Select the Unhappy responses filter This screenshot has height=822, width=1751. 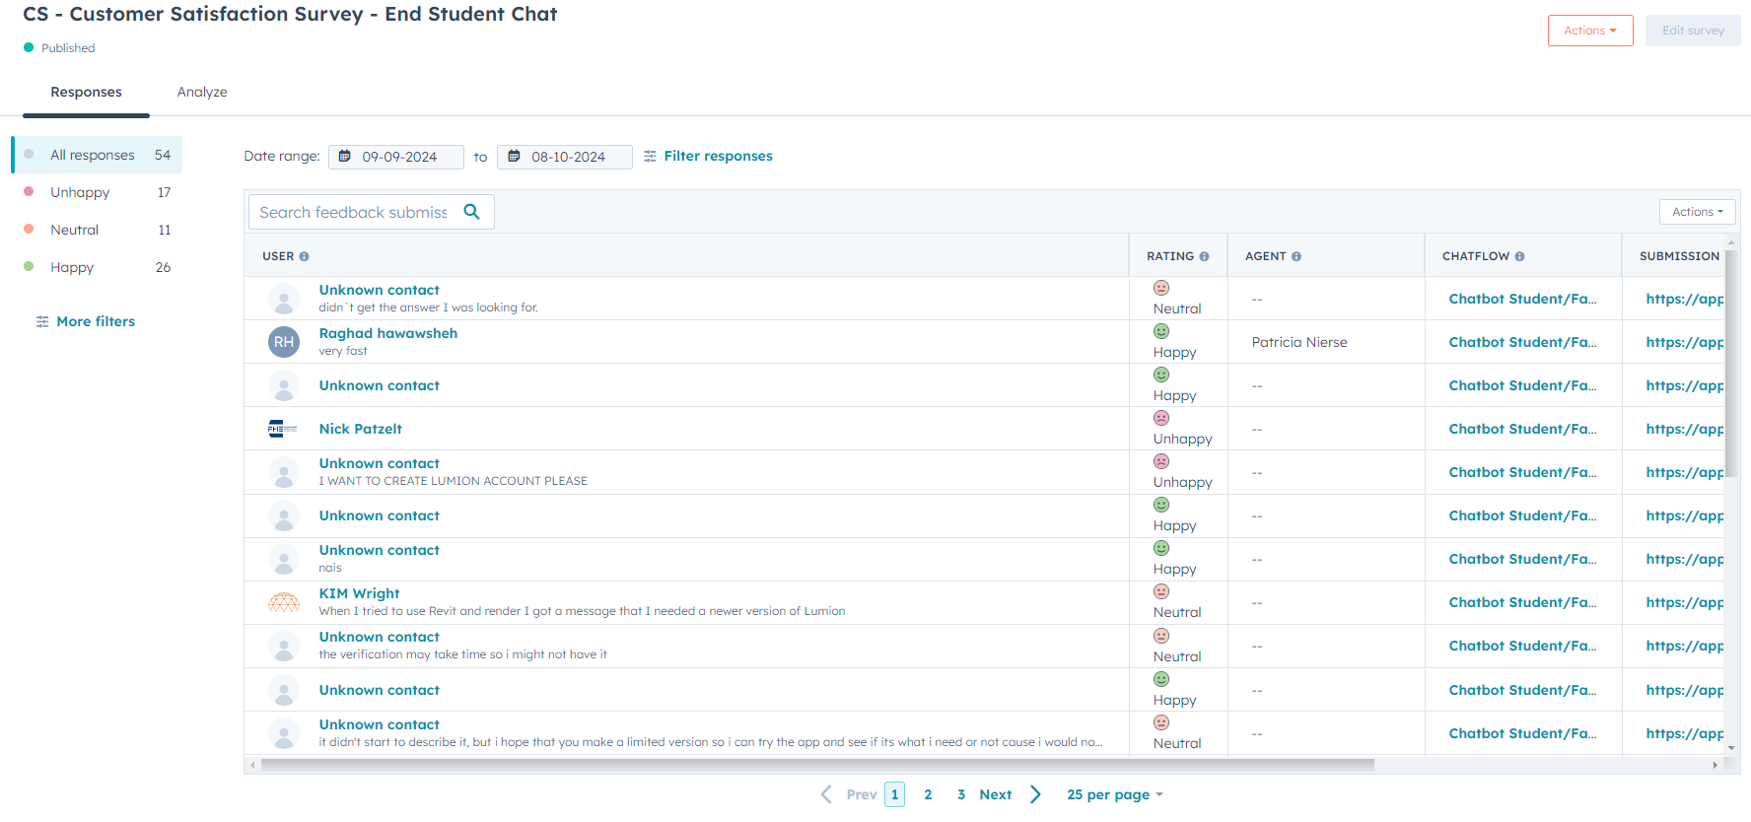pyautogui.click(x=80, y=192)
